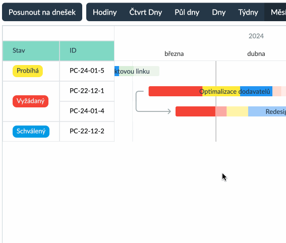
Task: Click the 'ktovou linku' task bar
Action: pos(137,71)
